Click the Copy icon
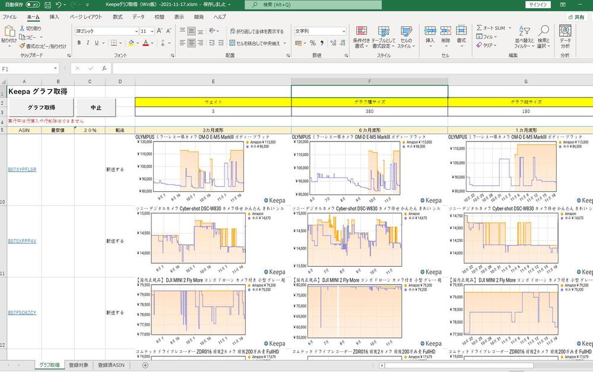593x372 pixels. 23,37
